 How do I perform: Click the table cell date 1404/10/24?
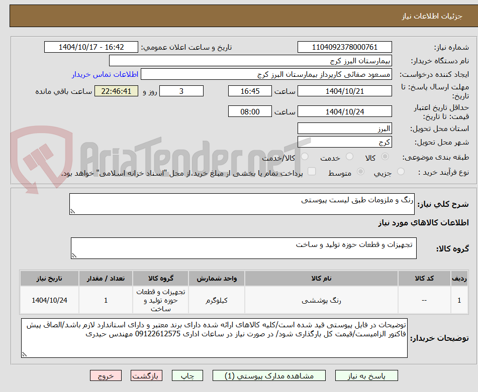tap(49, 300)
